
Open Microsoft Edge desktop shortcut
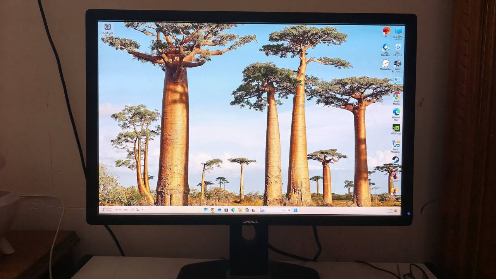coord(396,112)
